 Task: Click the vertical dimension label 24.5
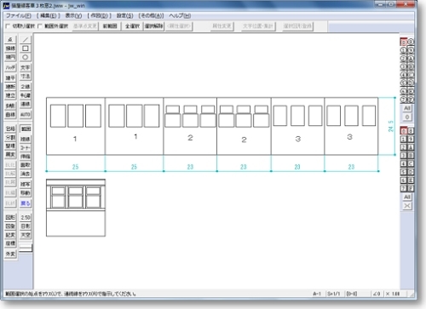pos(391,126)
